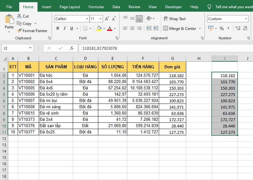The width and height of the screenshot is (253, 180).
Task: Click the Insert Function fx icon
Action: pos(72,48)
